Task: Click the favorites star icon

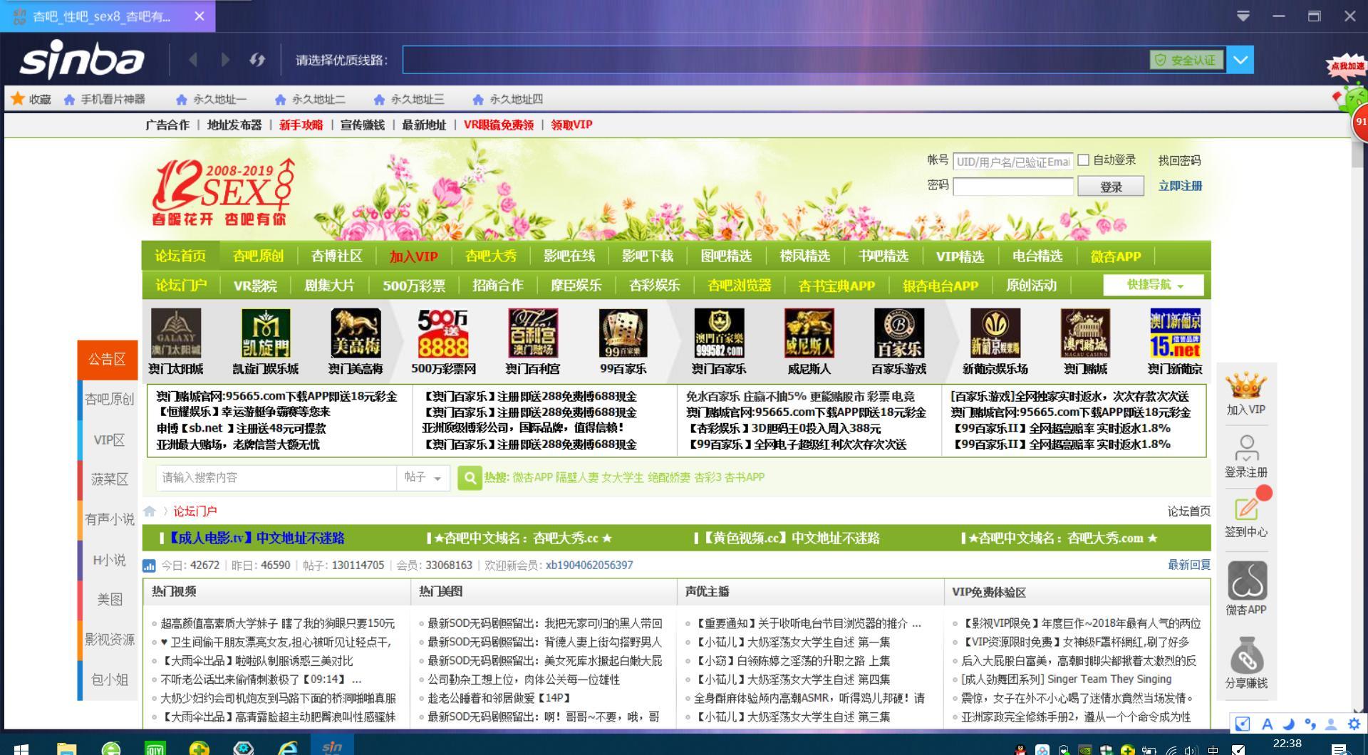Action: [x=18, y=99]
